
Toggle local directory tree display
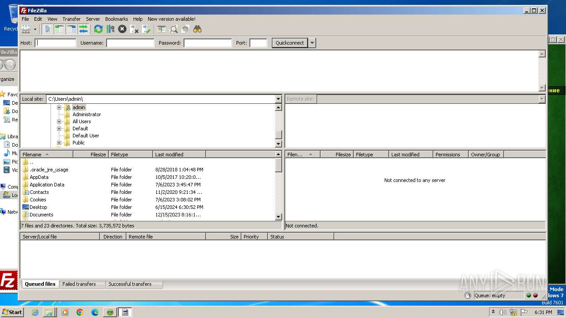(x=59, y=29)
